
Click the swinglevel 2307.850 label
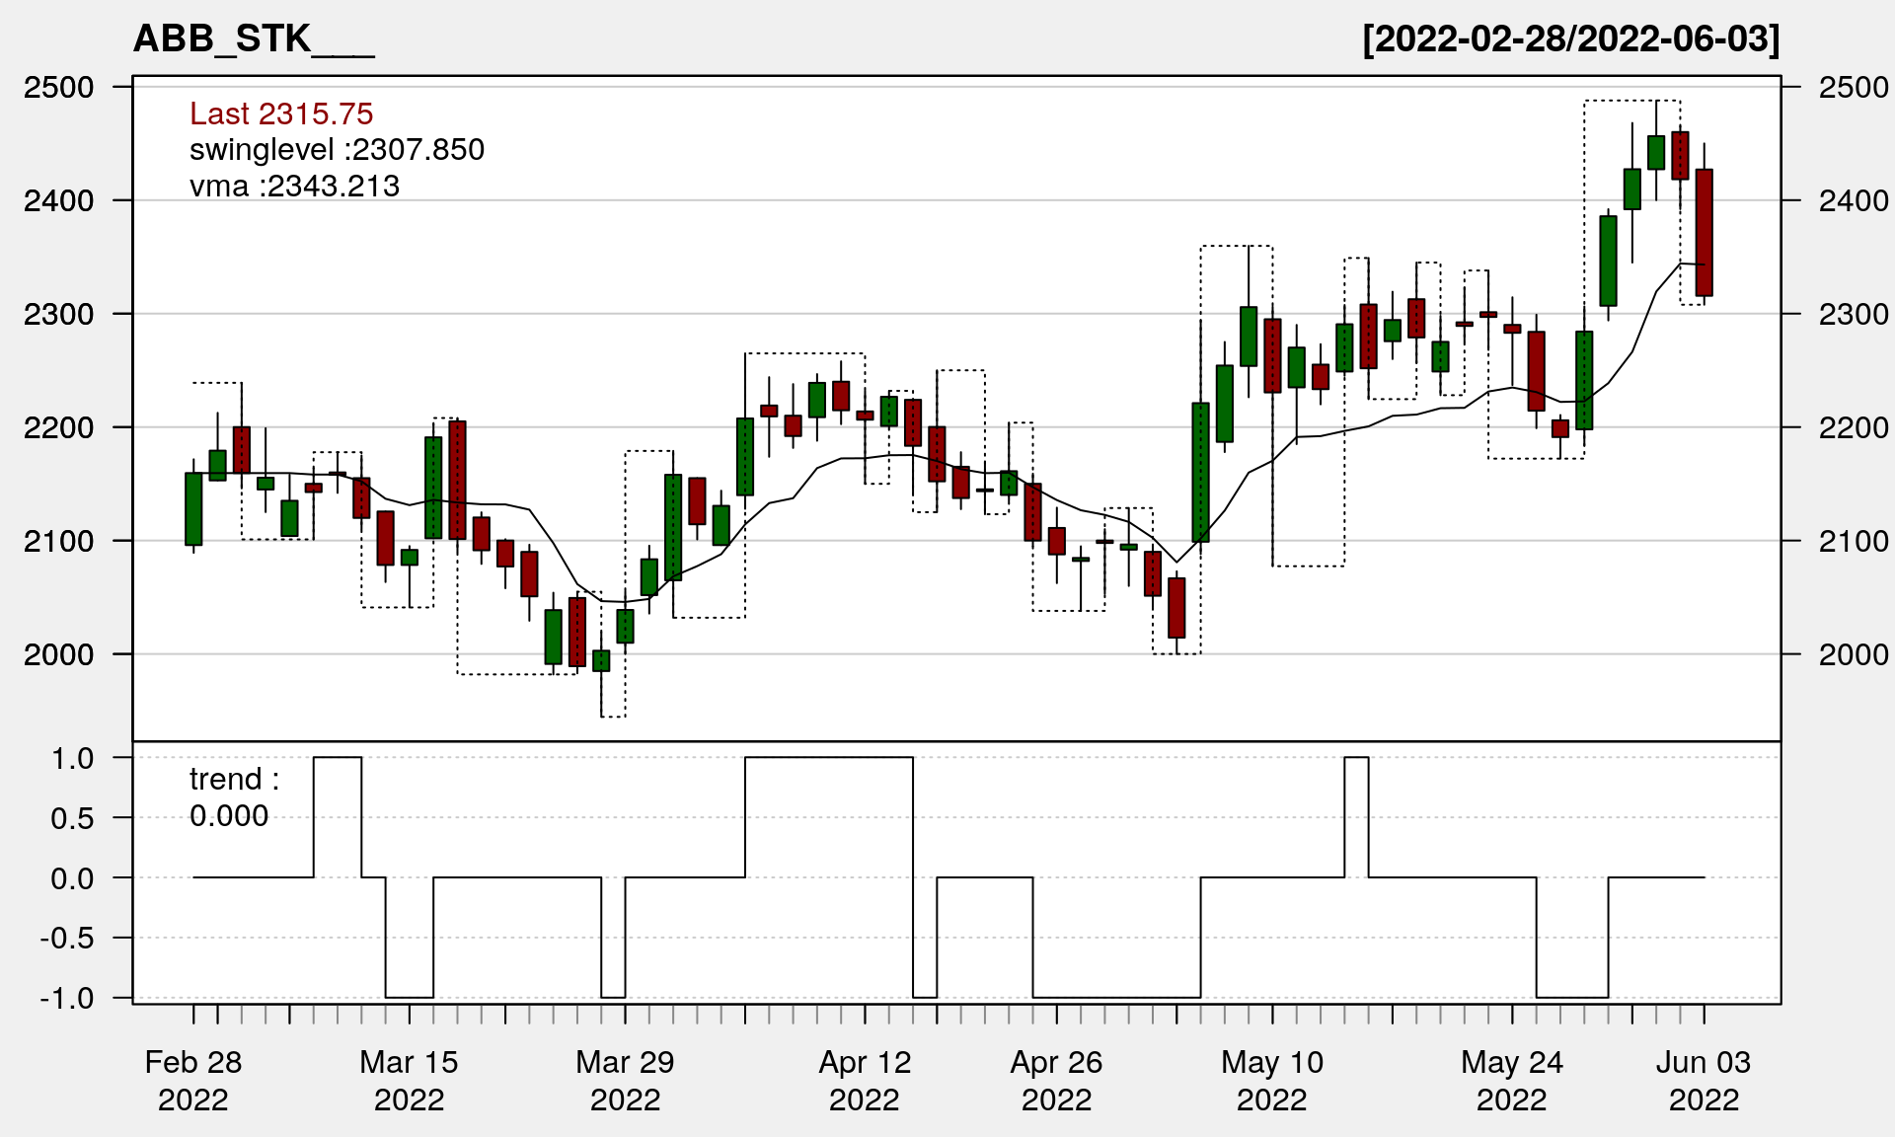point(337,150)
